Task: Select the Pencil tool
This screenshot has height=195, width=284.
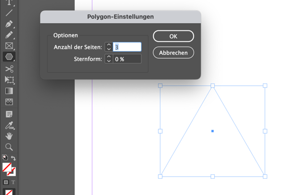Action: [x=9, y=35]
